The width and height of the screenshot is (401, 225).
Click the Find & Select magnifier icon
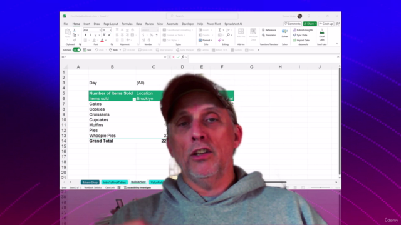point(228,35)
